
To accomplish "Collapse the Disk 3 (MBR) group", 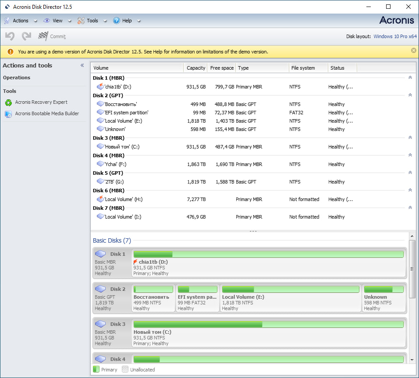I will [x=410, y=137].
